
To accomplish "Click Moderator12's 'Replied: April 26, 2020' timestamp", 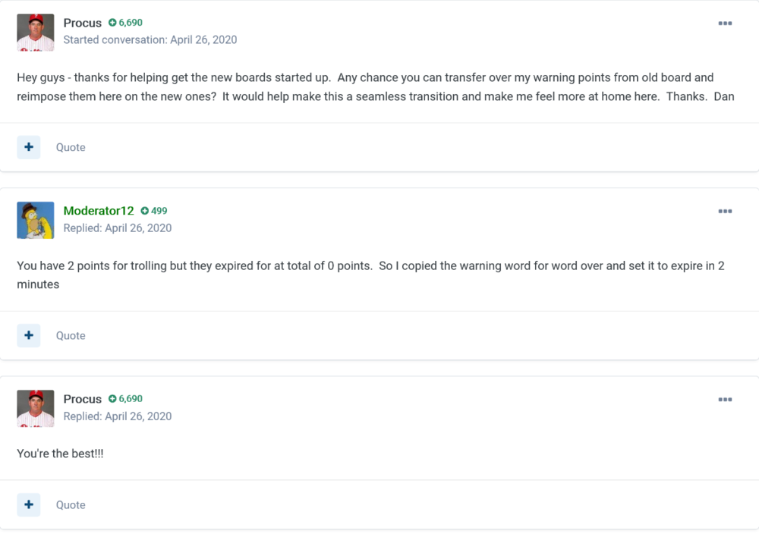I will [118, 228].
